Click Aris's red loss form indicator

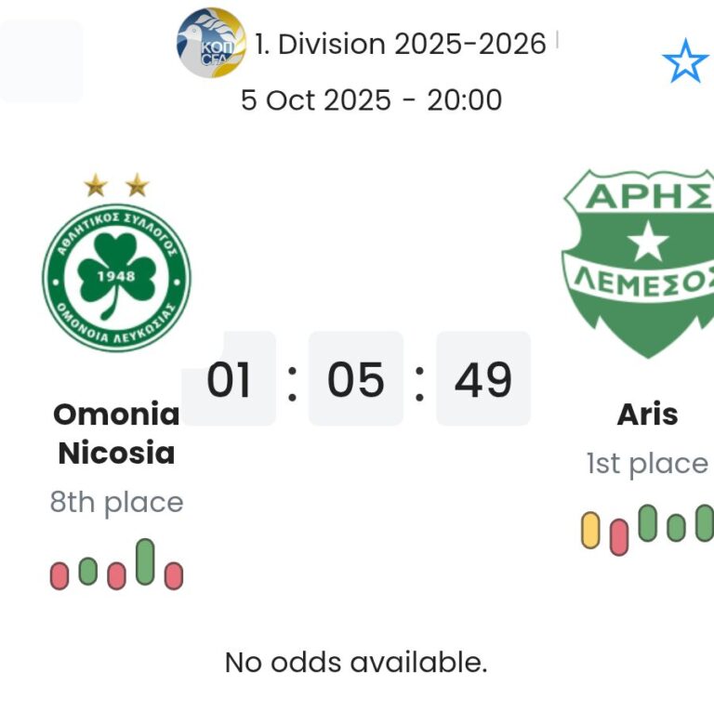point(619,537)
